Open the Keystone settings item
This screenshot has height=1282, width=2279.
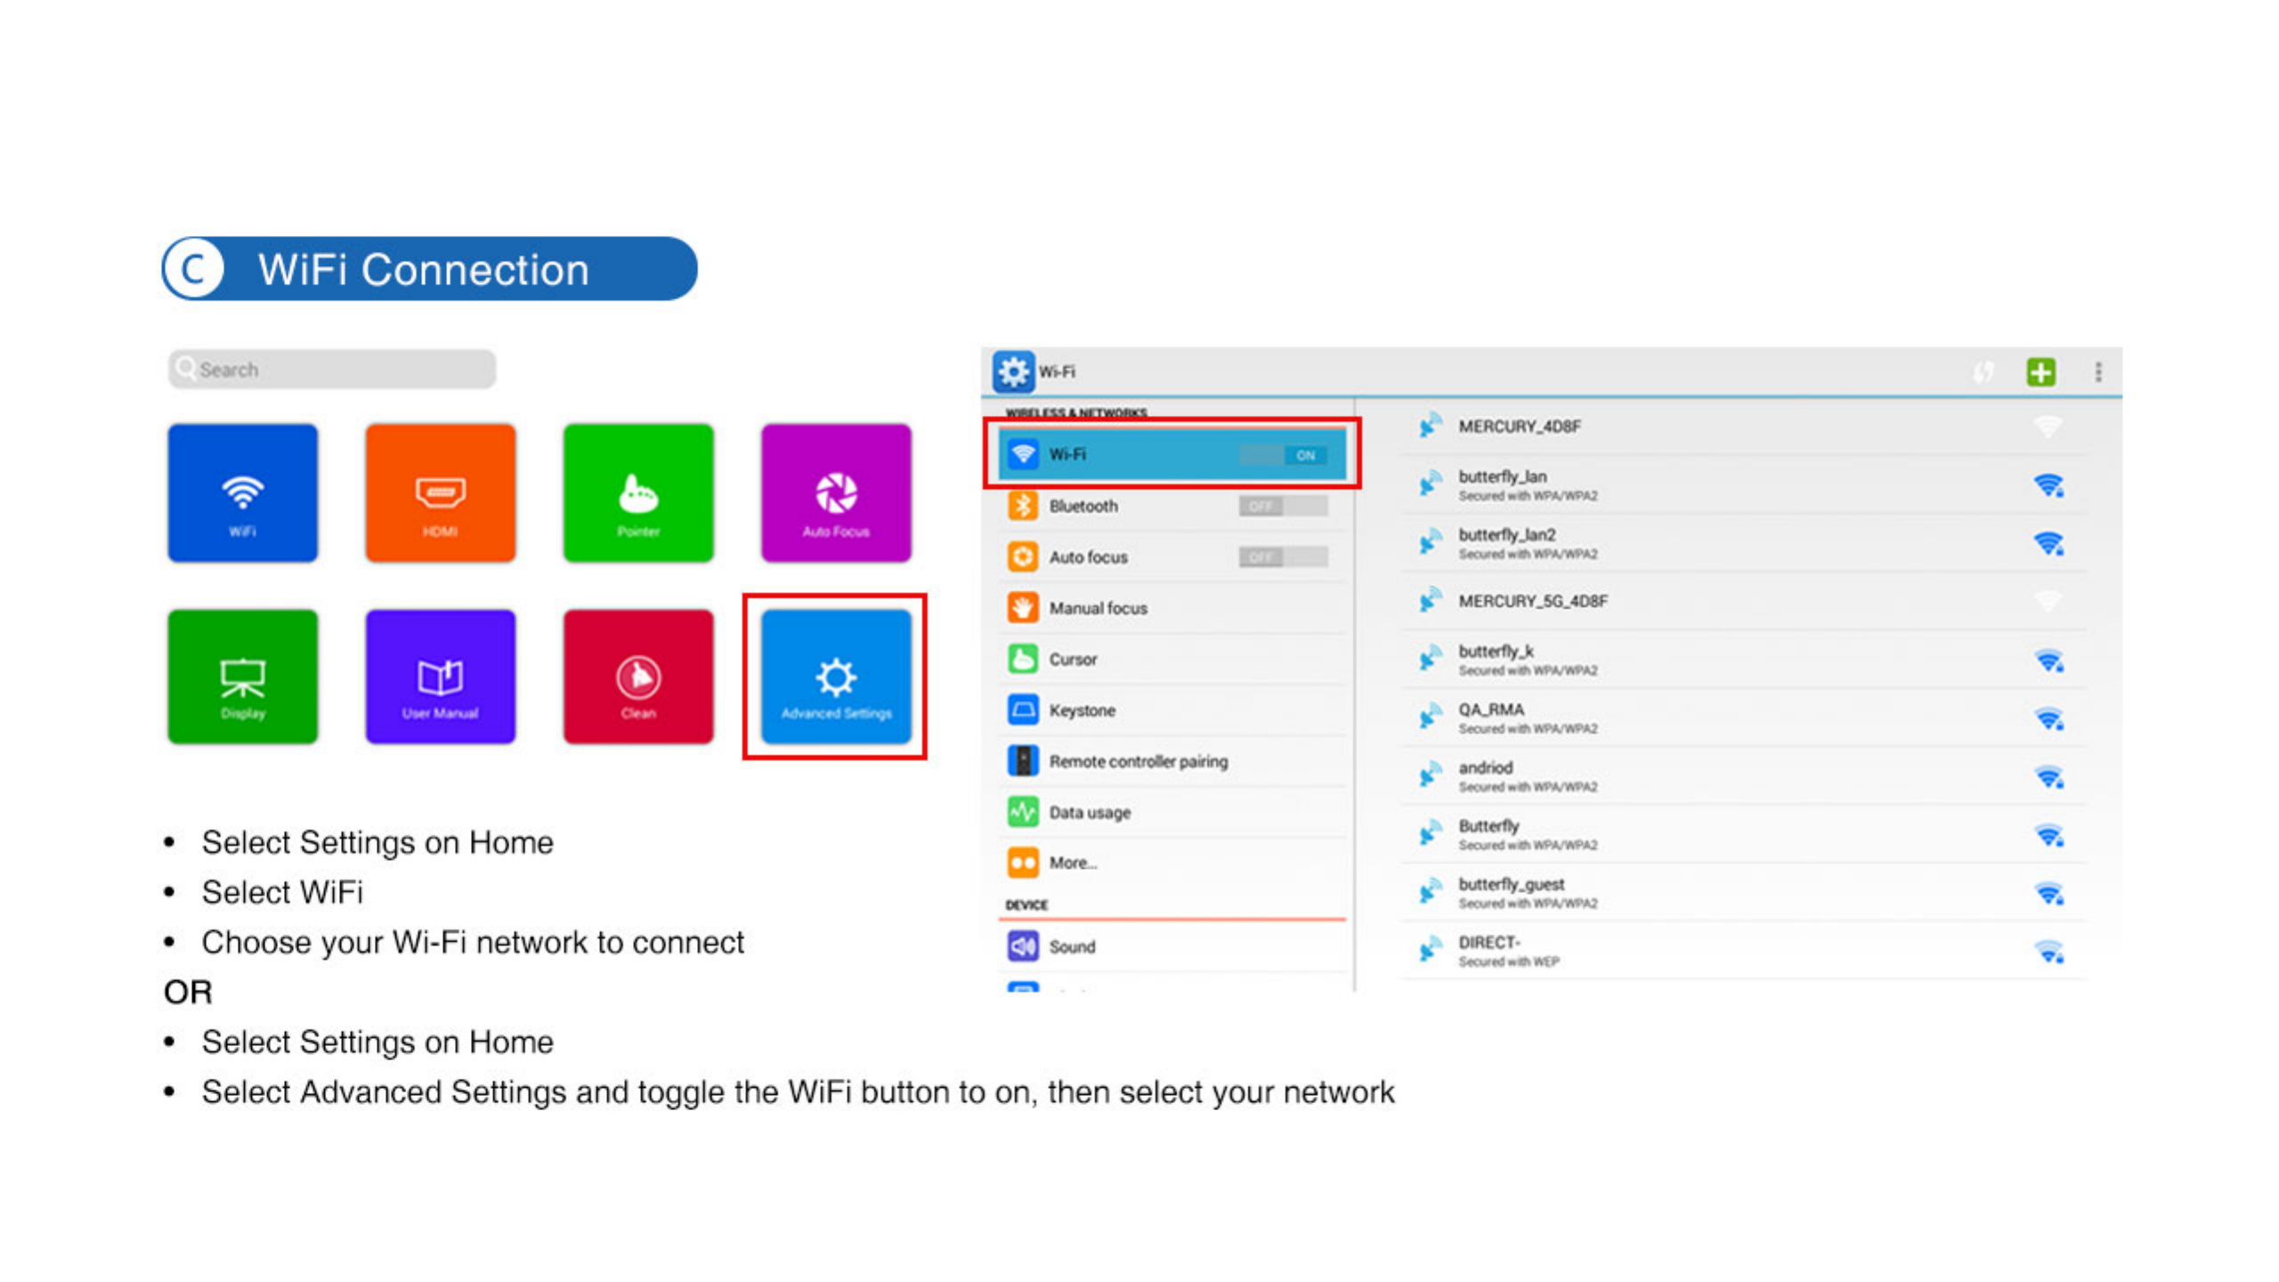coord(1082,710)
